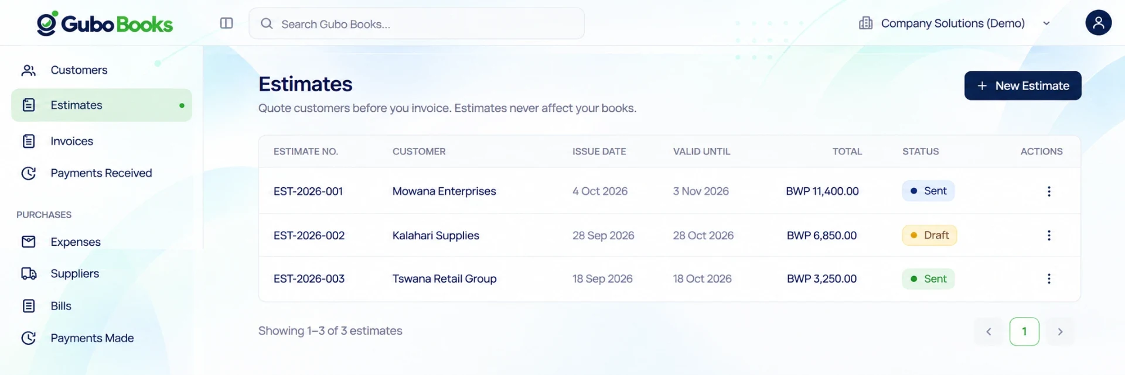1125x375 pixels.
Task: Click valid until 18 Oct 2026
Action: click(x=702, y=279)
